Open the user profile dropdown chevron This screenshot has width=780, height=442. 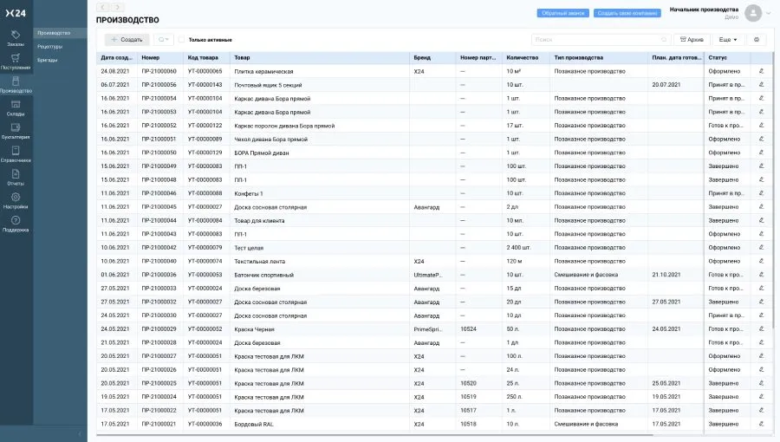[x=768, y=13]
